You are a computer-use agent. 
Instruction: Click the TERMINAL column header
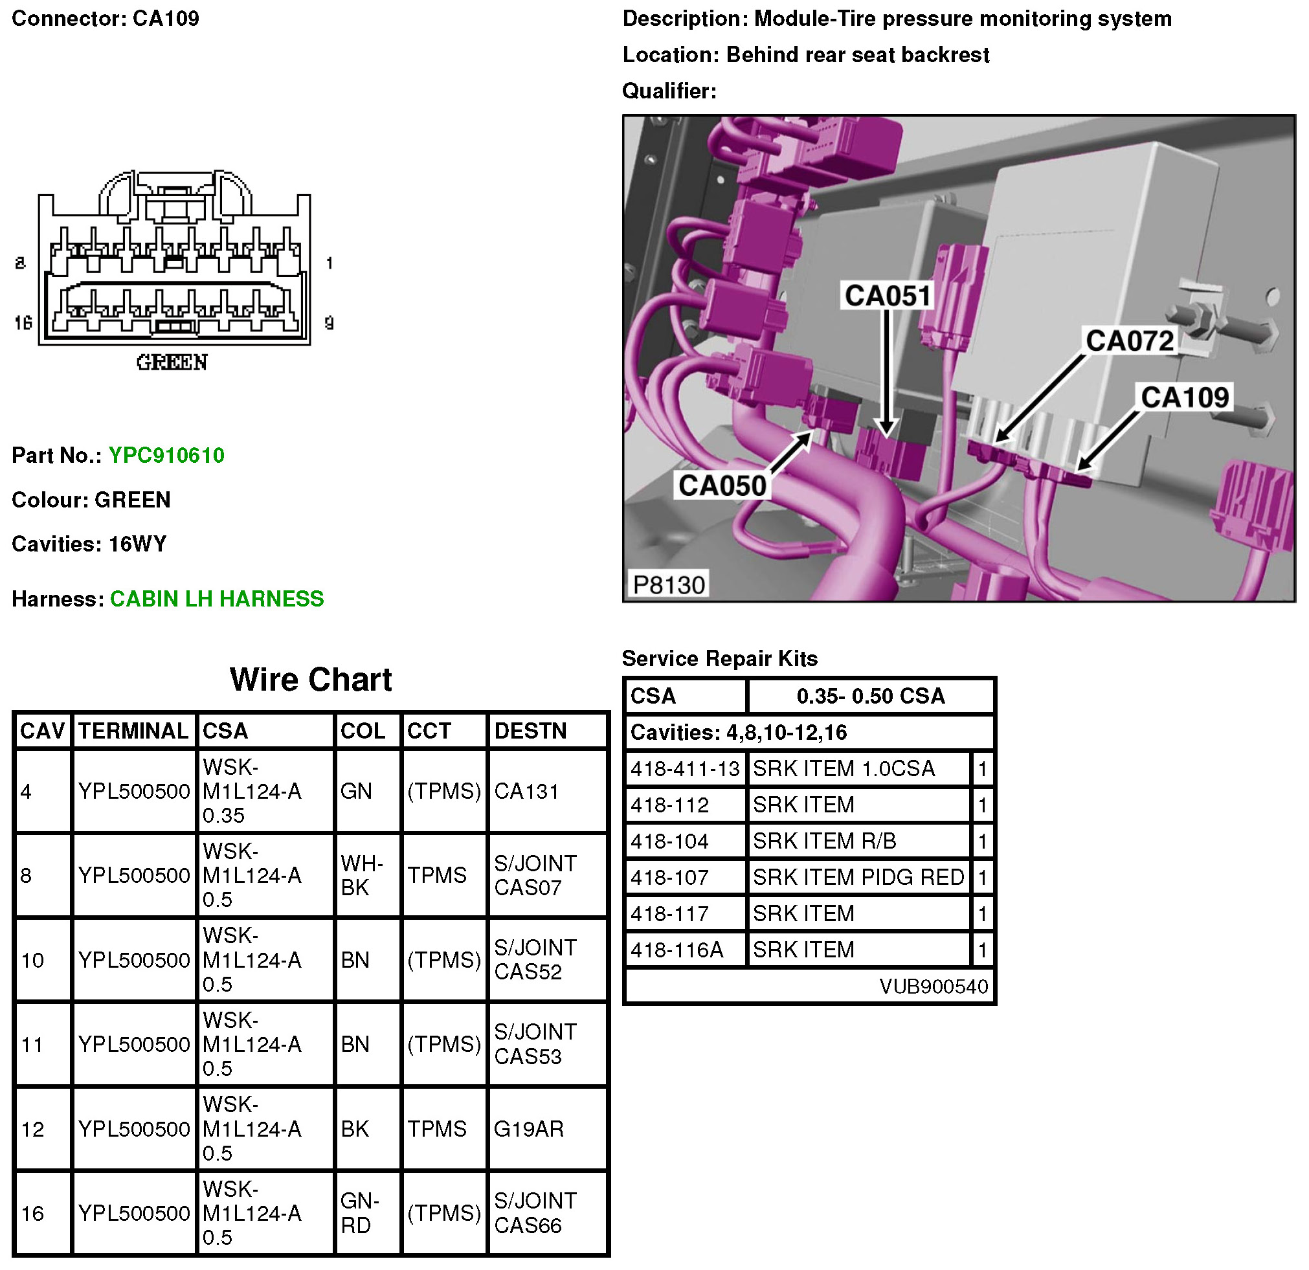tap(133, 731)
